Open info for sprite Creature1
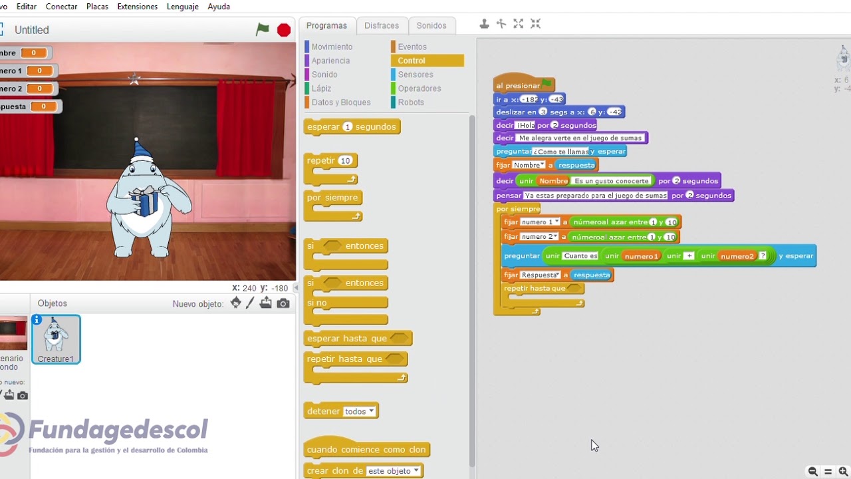The height and width of the screenshot is (479, 851). click(x=37, y=320)
